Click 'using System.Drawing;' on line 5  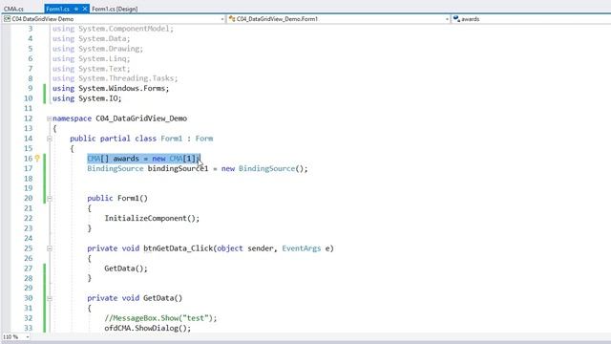97,49
